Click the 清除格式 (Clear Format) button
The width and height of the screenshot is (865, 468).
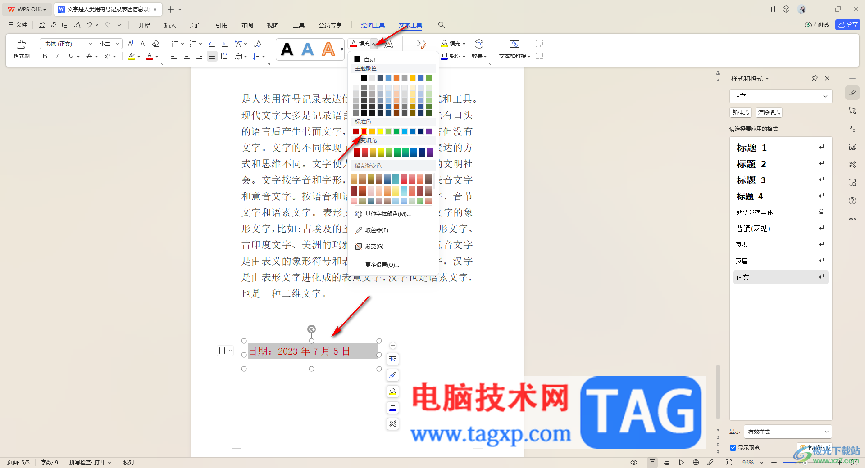click(x=769, y=112)
